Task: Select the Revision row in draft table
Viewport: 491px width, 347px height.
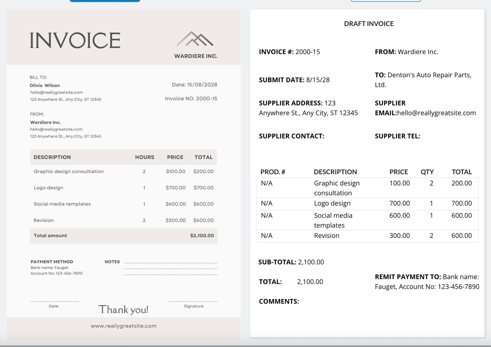Action: (326, 236)
